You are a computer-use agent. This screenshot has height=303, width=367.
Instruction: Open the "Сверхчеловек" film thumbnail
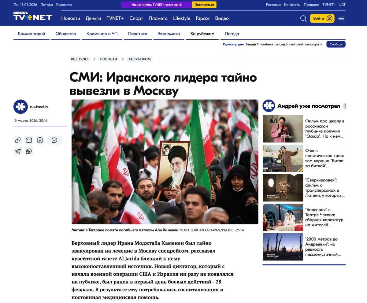[283, 188]
